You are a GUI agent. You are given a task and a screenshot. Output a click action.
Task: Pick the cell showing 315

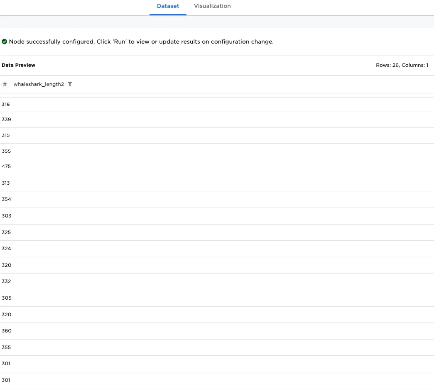[6, 135]
